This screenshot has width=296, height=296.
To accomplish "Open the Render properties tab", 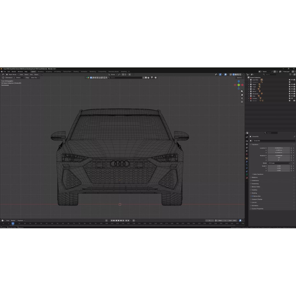I will (x=247, y=141).
